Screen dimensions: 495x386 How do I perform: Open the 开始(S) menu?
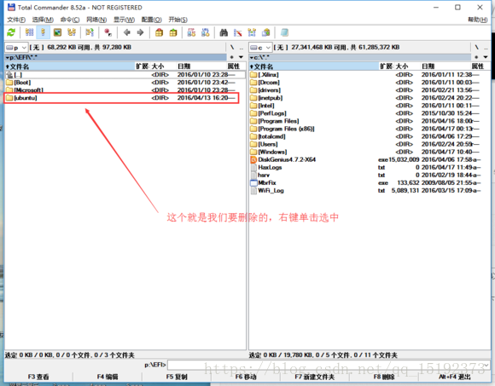click(x=178, y=20)
